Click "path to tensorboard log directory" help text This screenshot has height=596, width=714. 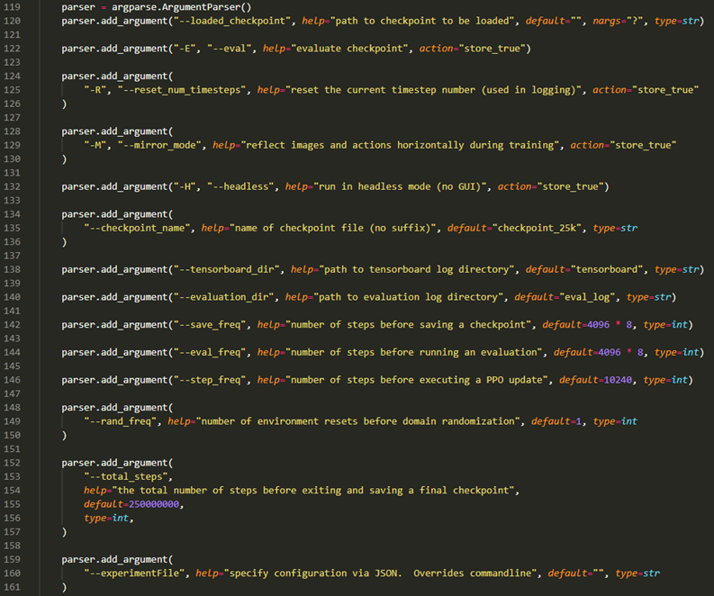(x=416, y=269)
